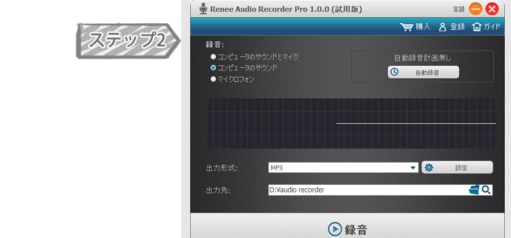The width and height of the screenshot is (511, 238).
Task: Open the ガイド guide menu
Action: pyautogui.click(x=486, y=27)
